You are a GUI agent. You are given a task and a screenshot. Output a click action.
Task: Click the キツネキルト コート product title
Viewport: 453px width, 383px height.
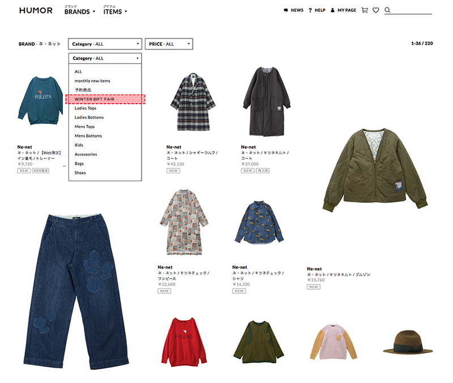pyautogui.click(x=265, y=155)
